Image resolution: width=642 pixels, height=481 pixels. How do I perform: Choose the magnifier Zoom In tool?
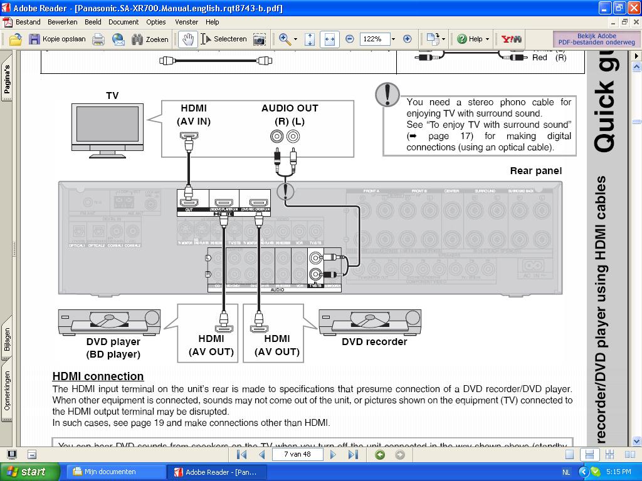[285, 39]
